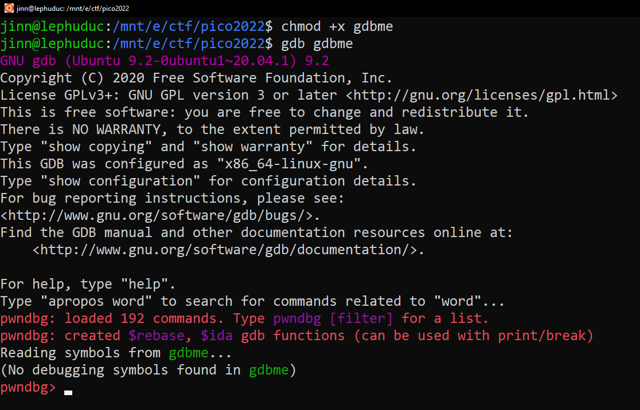640x410 pixels.
Task: Click the 'apropos word' quoted text
Action: (x=96, y=302)
